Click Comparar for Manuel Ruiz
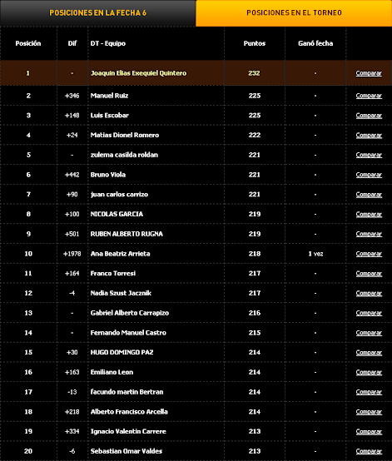The width and height of the screenshot is (392, 461). pos(369,96)
